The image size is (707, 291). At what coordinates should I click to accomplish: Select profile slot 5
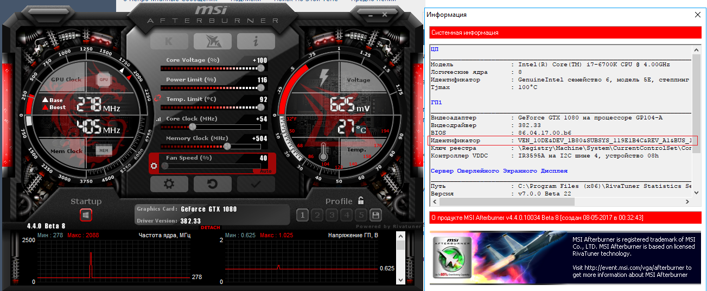361,215
